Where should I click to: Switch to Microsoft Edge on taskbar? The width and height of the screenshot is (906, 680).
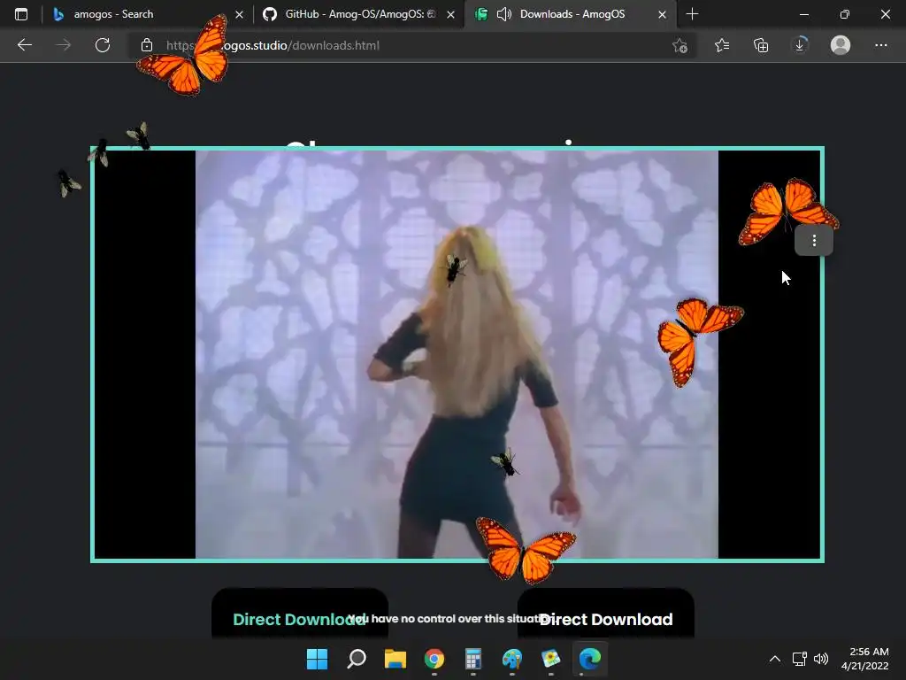pyautogui.click(x=590, y=659)
